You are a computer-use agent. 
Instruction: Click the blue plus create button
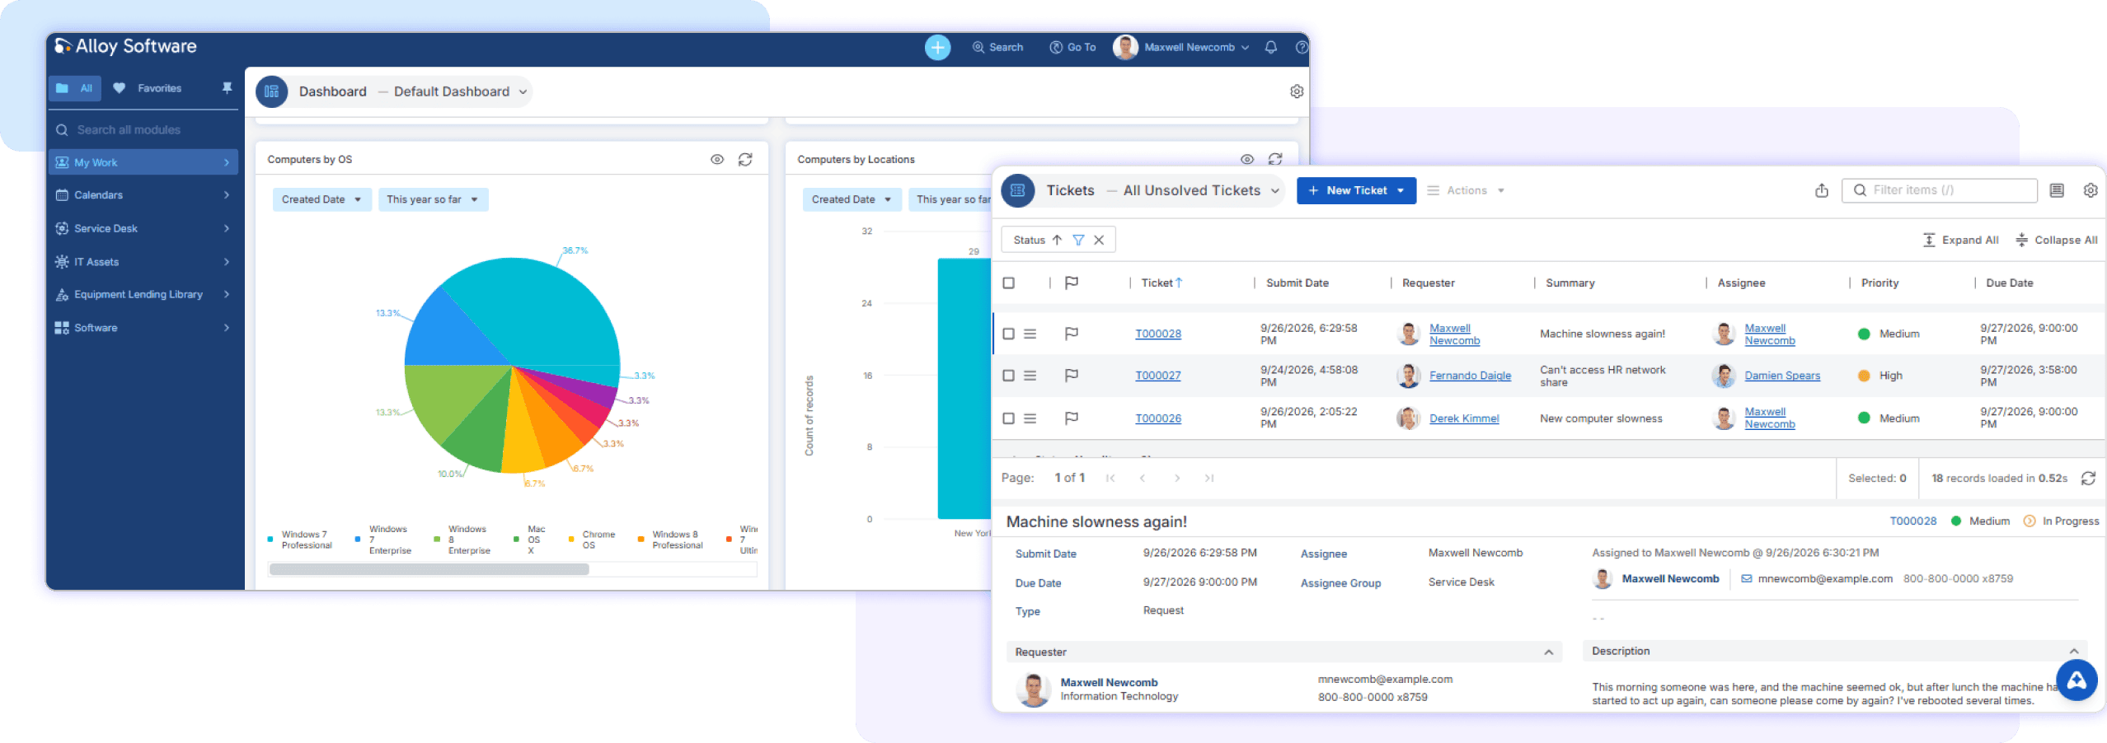(x=937, y=47)
